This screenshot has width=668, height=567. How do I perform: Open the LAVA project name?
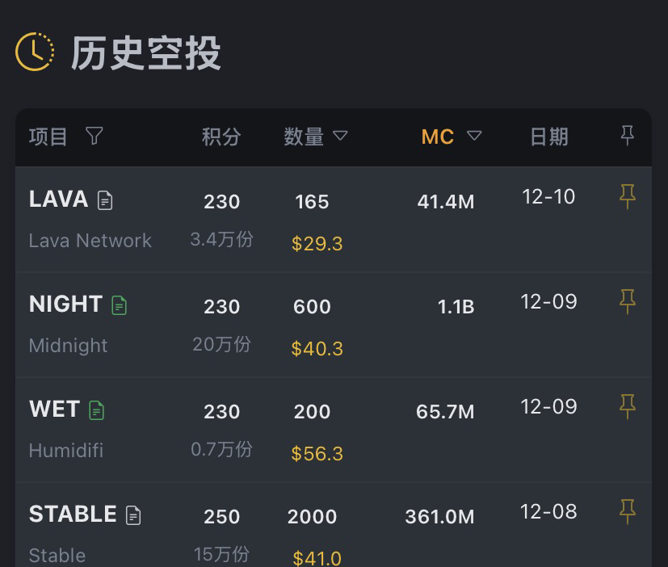tap(58, 199)
